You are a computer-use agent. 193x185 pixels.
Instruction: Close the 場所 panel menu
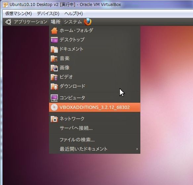pos(56,22)
